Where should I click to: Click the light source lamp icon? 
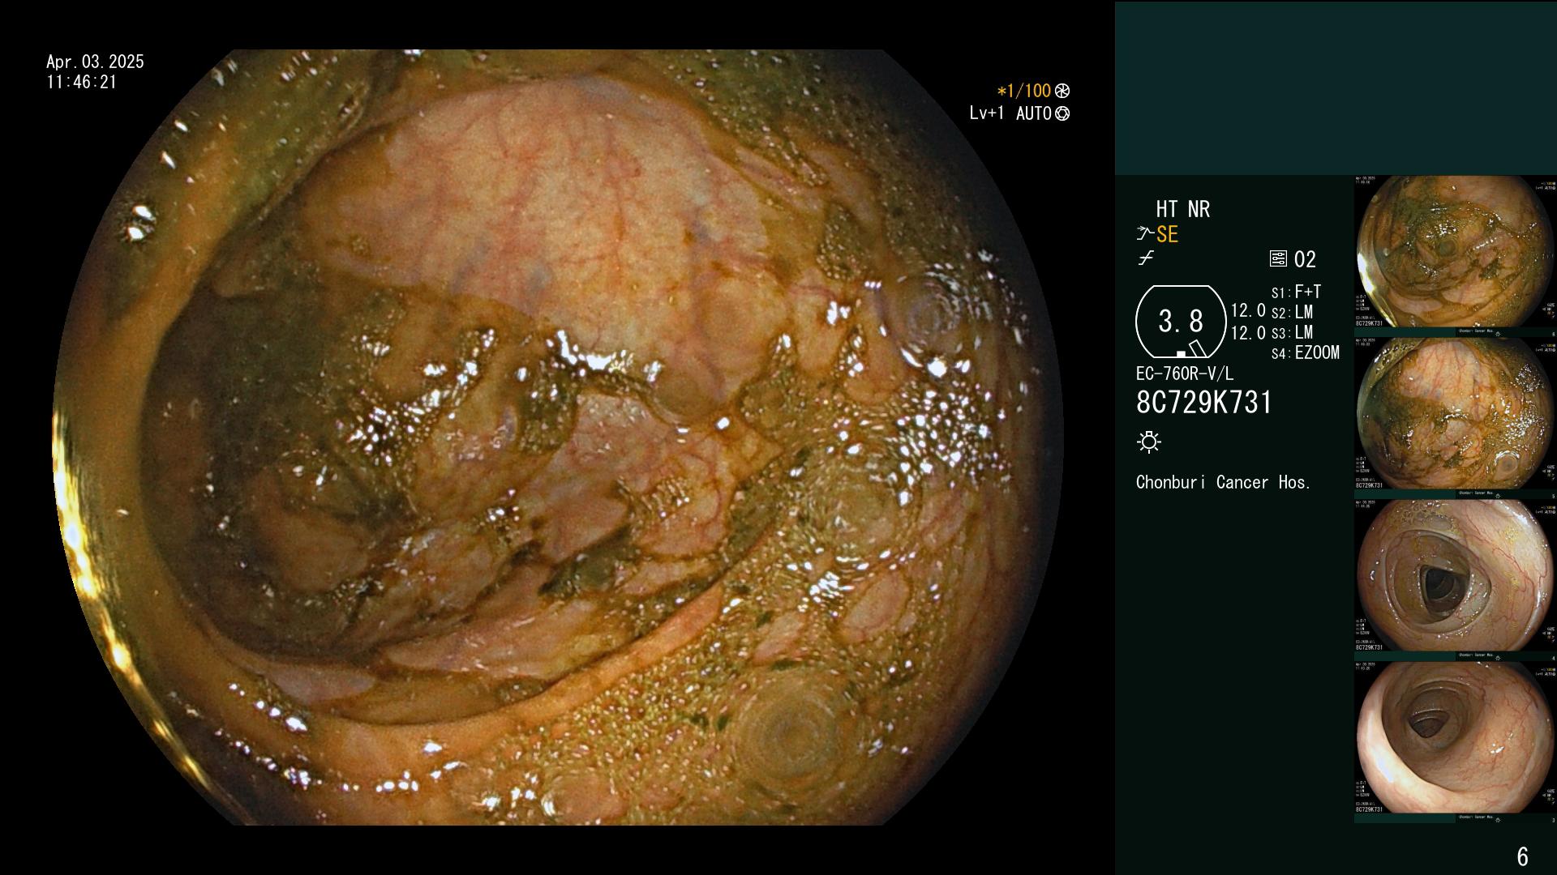click(1149, 442)
